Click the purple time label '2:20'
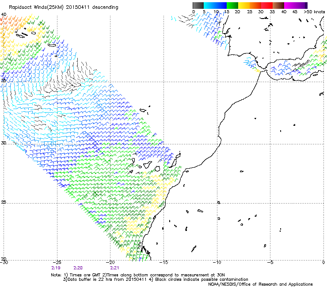The width and height of the screenshot is (327, 287). 78,268
